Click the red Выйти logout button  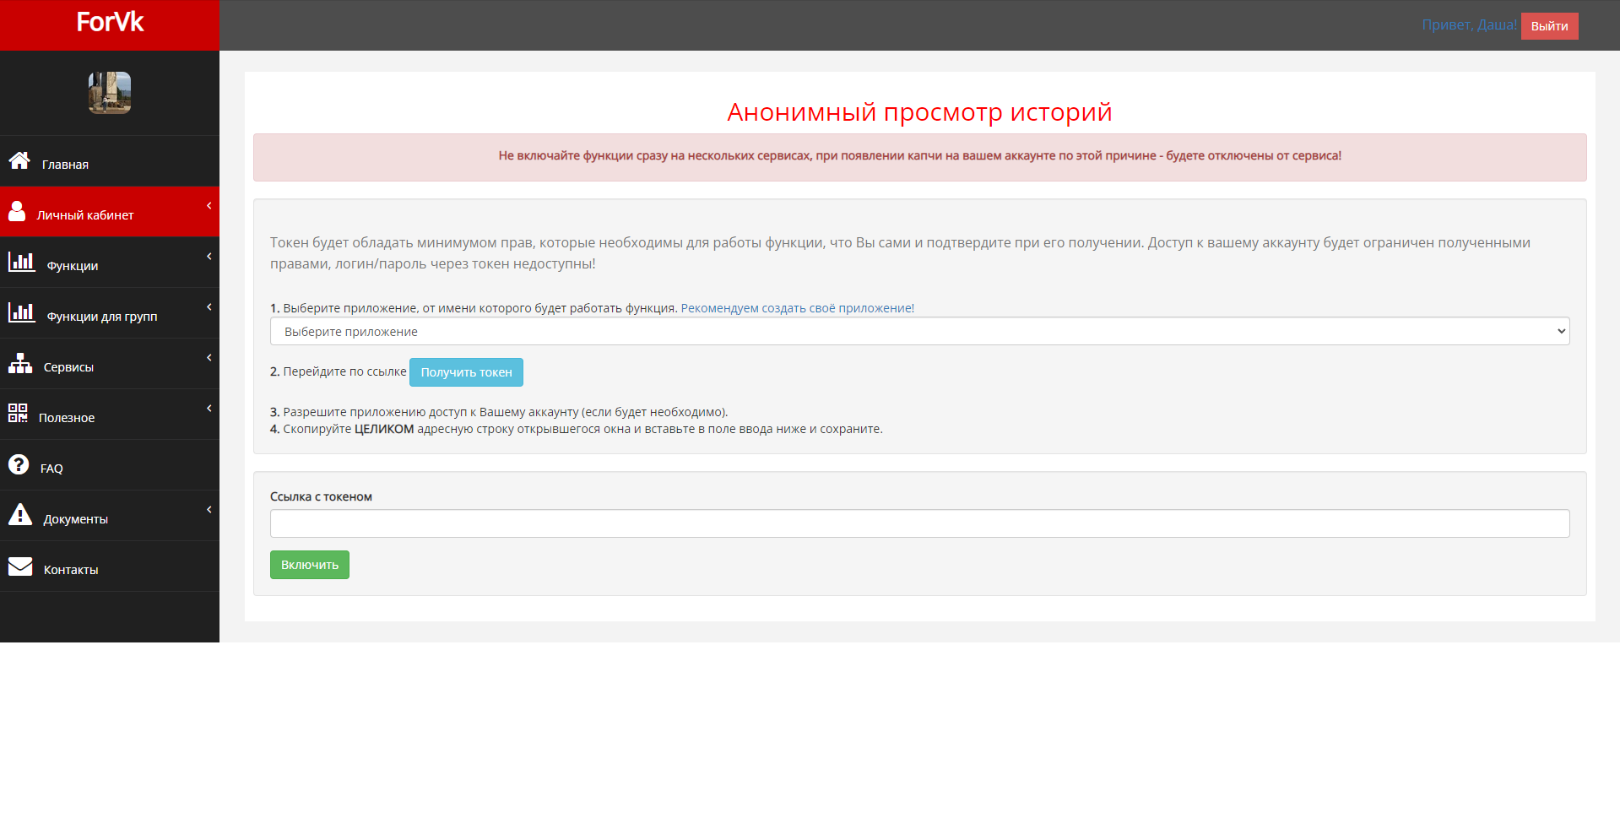(1549, 26)
